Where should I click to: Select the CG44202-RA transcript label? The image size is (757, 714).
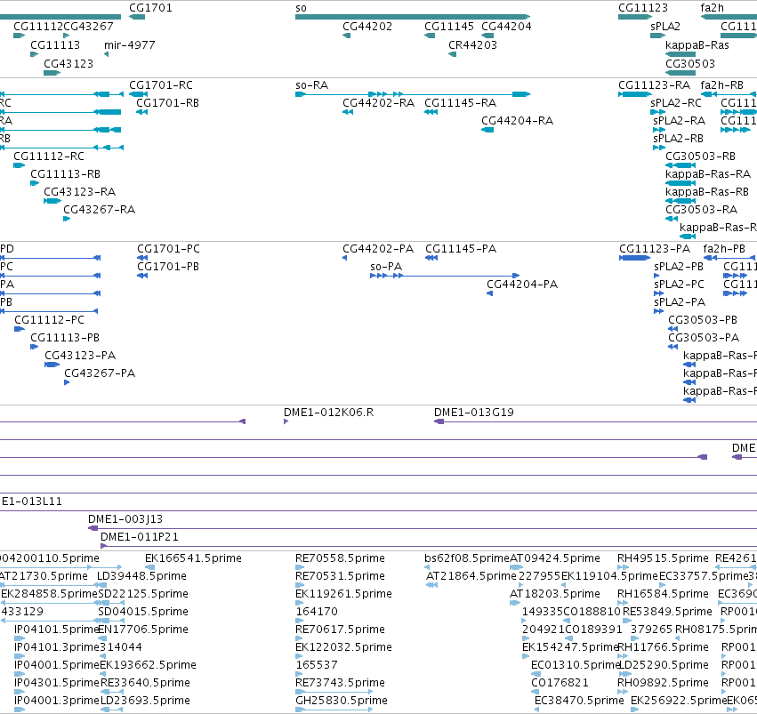[x=379, y=103]
